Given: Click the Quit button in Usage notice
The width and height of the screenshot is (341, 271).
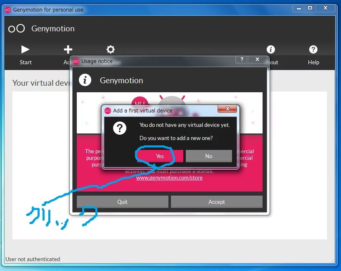Looking at the screenshot, I should click(122, 202).
